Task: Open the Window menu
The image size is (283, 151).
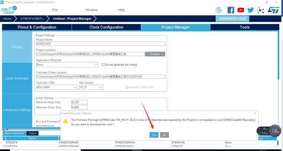Action: (91, 10)
